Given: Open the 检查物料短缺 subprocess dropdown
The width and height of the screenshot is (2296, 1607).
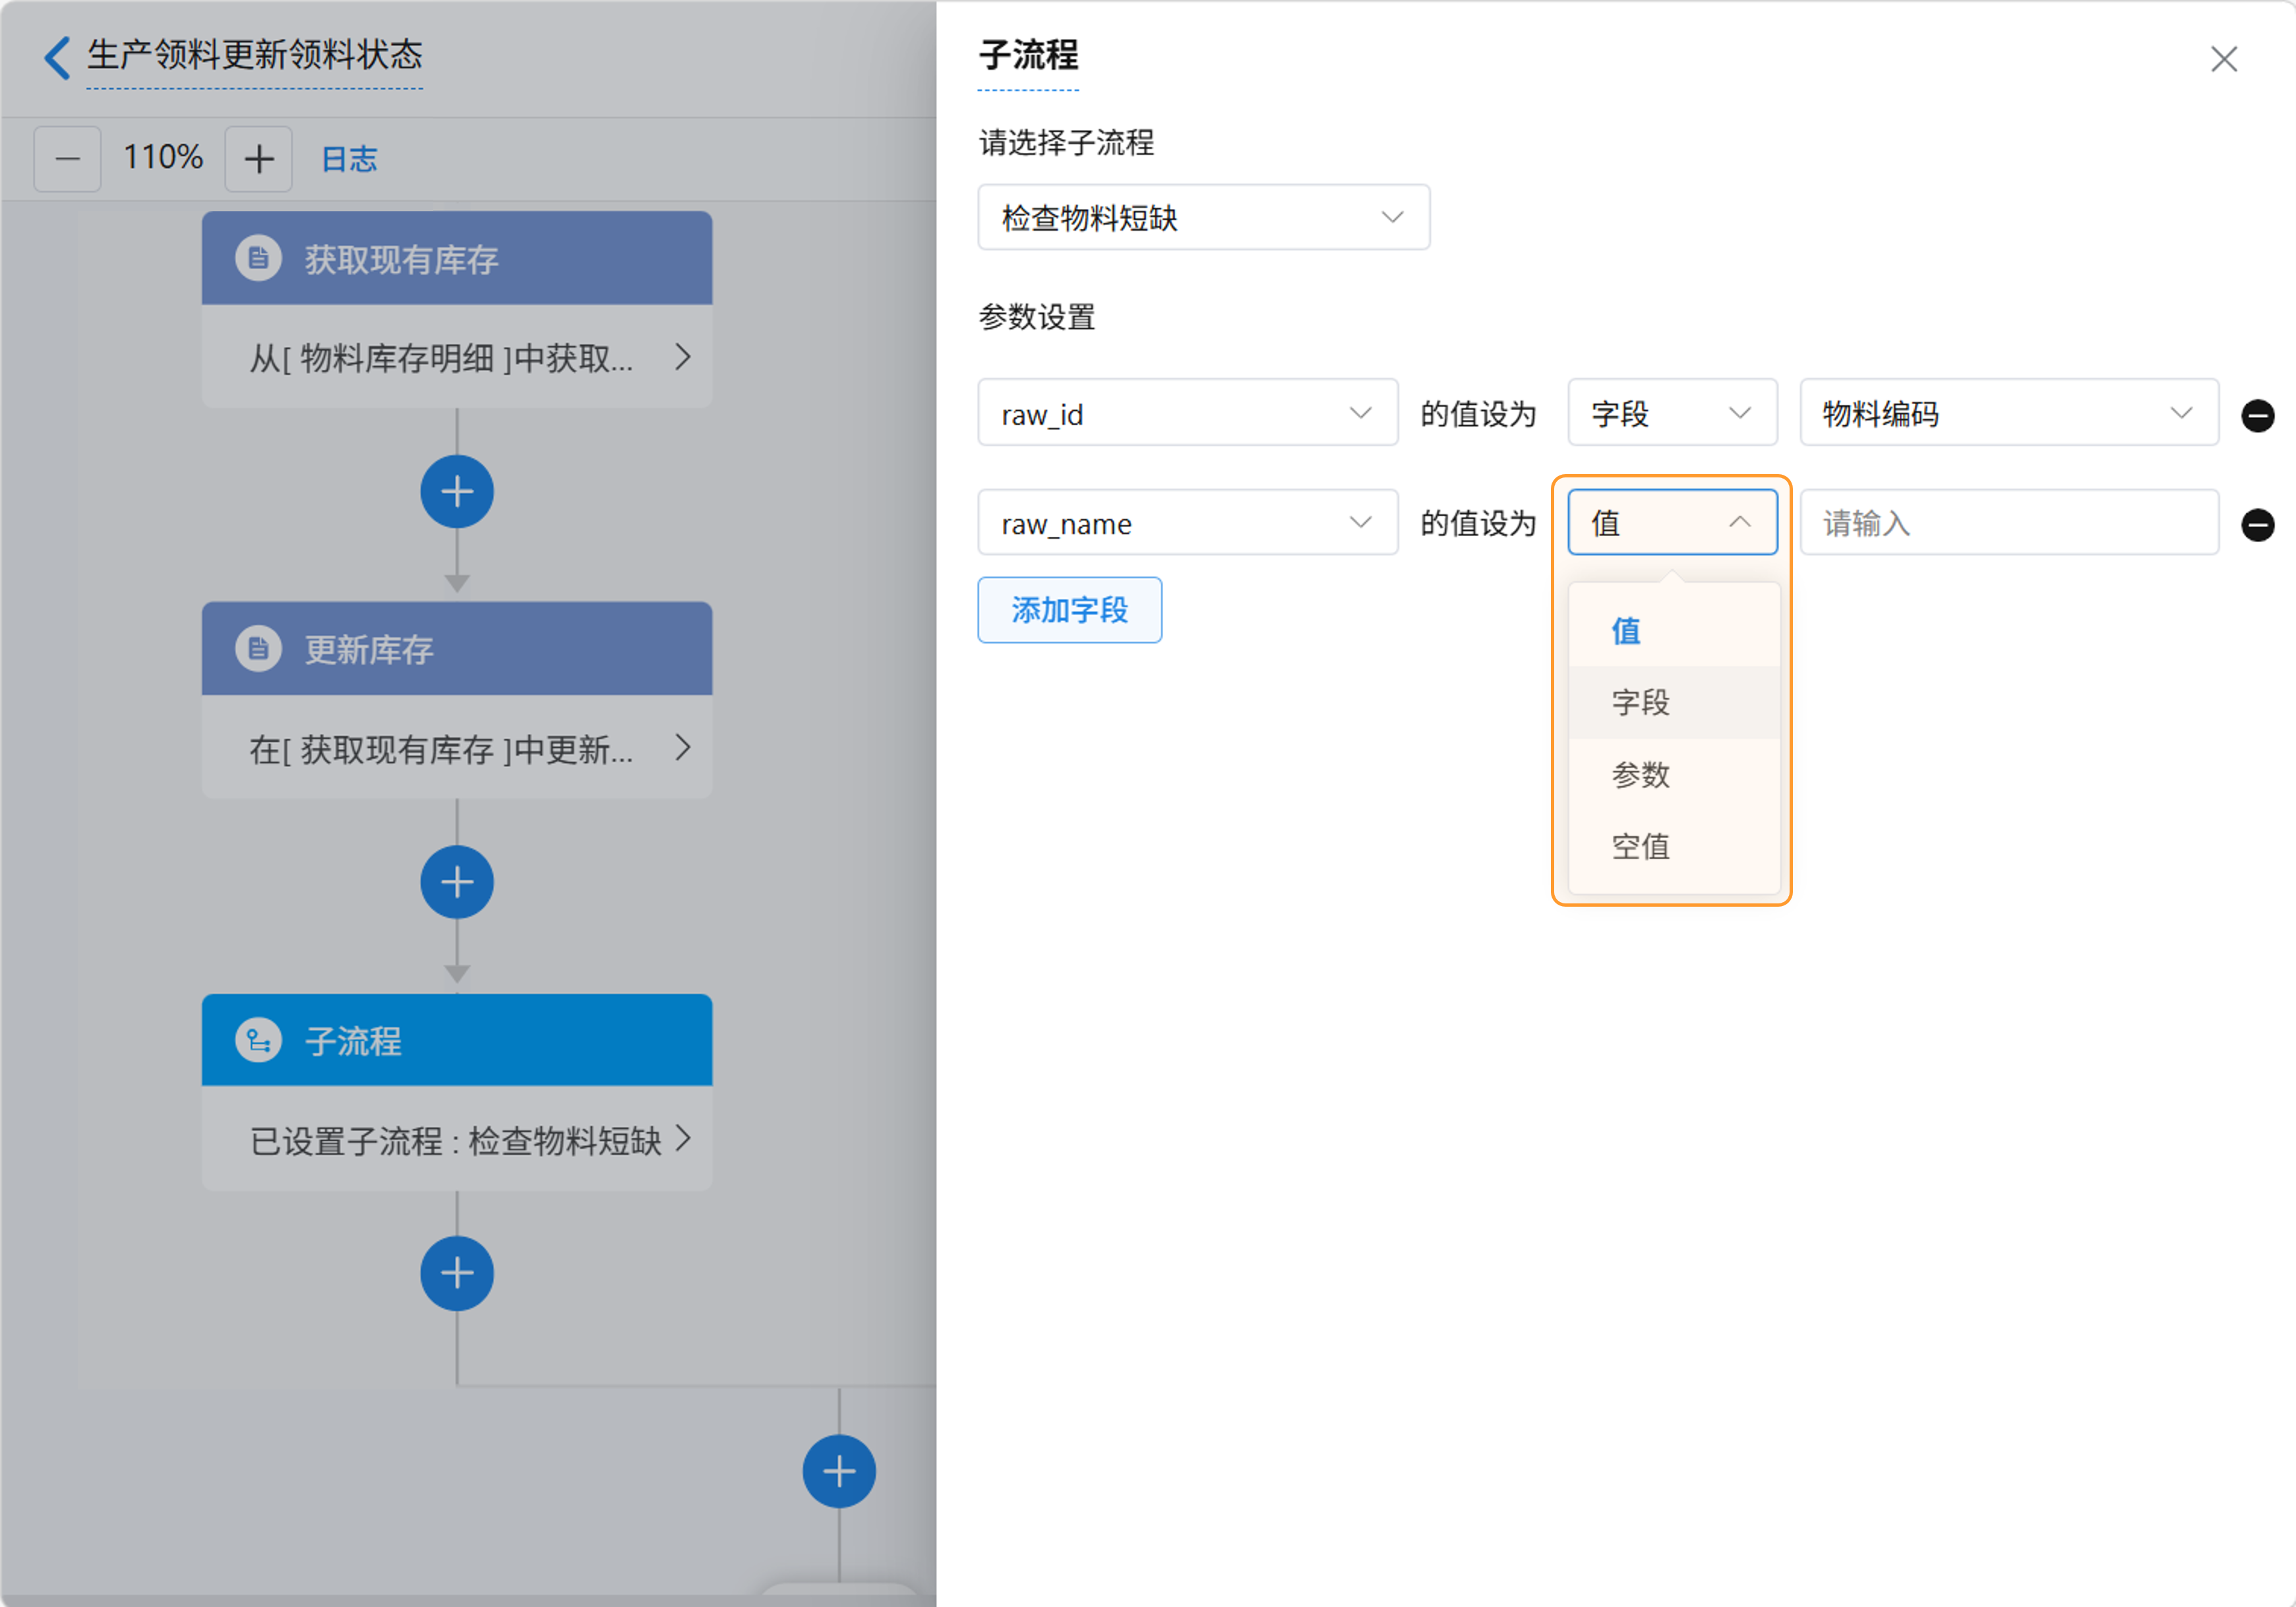Looking at the screenshot, I should (x=1203, y=217).
